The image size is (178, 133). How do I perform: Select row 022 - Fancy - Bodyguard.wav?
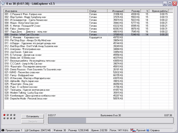[86, 75]
